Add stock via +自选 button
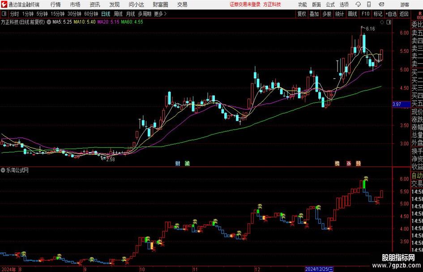The width and height of the screenshot is (423, 272). click(391, 14)
